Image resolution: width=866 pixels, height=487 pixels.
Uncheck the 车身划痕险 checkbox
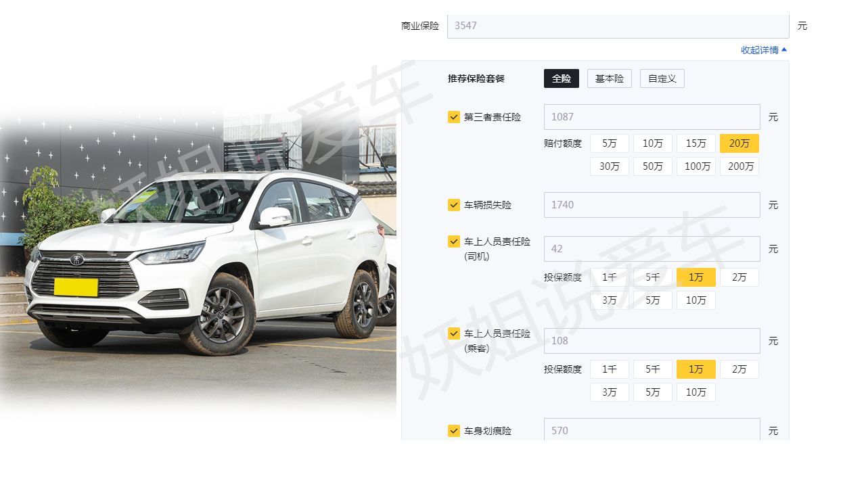click(x=454, y=431)
